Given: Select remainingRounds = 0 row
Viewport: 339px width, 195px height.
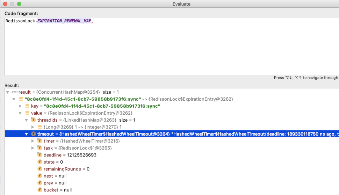Looking at the screenshot, I should pyautogui.click(x=172, y=169).
